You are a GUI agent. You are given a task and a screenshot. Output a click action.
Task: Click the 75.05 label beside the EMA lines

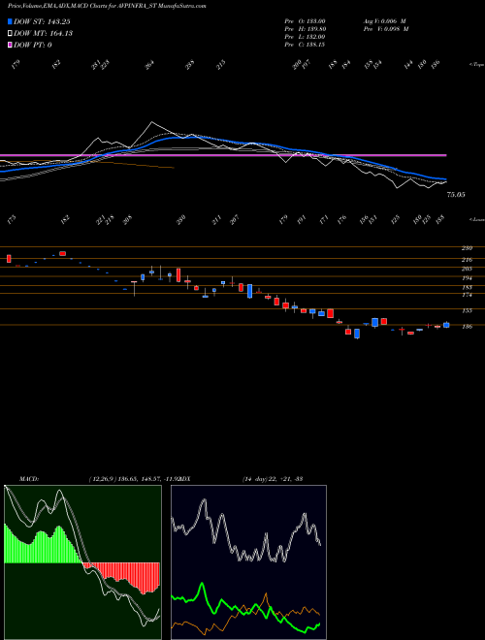tap(456, 195)
